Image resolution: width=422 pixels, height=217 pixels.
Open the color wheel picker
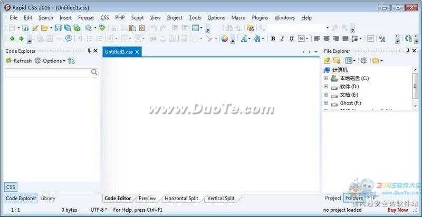pyautogui.click(x=225, y=39)
